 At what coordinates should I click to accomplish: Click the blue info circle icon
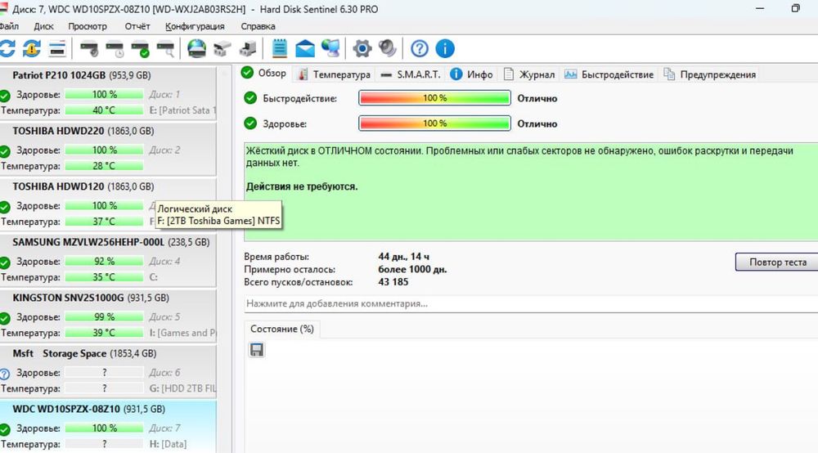[x=445, y=48]
